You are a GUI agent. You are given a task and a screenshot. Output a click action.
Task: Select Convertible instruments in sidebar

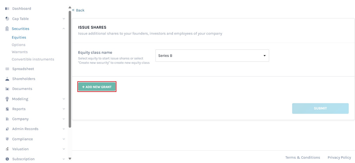tap(33, 59)
